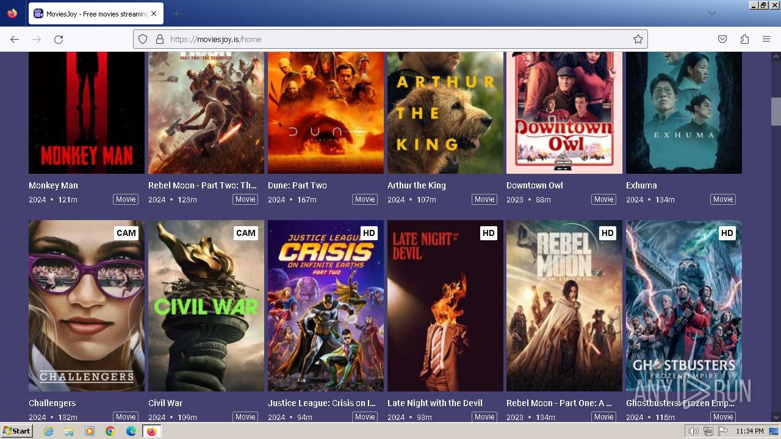Image resolution: width=781 pixels, height=439 pixels.
Task: Click the Monkey Man title link
Action: (53, 185)
